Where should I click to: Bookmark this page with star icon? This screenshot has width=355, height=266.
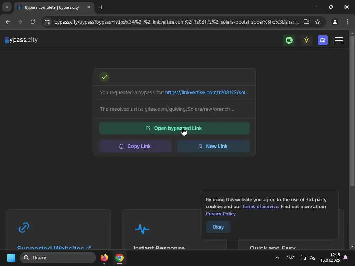pyautogui.click(x=318, y=22)
